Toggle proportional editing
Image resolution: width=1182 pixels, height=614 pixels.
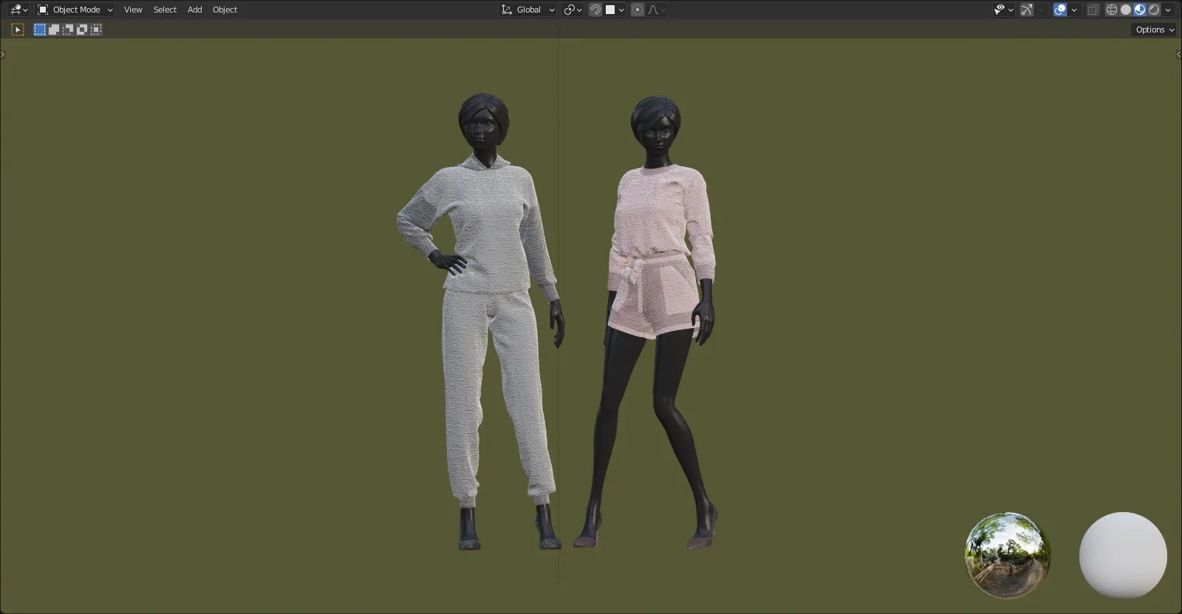click(638, 10)
